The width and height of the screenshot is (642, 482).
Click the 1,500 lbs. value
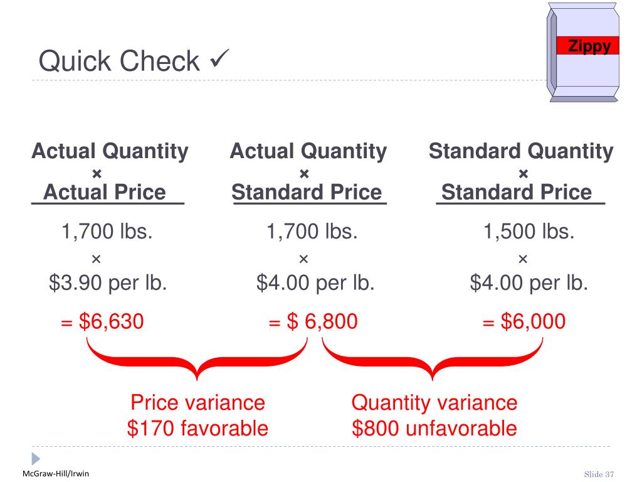point(529,231)
